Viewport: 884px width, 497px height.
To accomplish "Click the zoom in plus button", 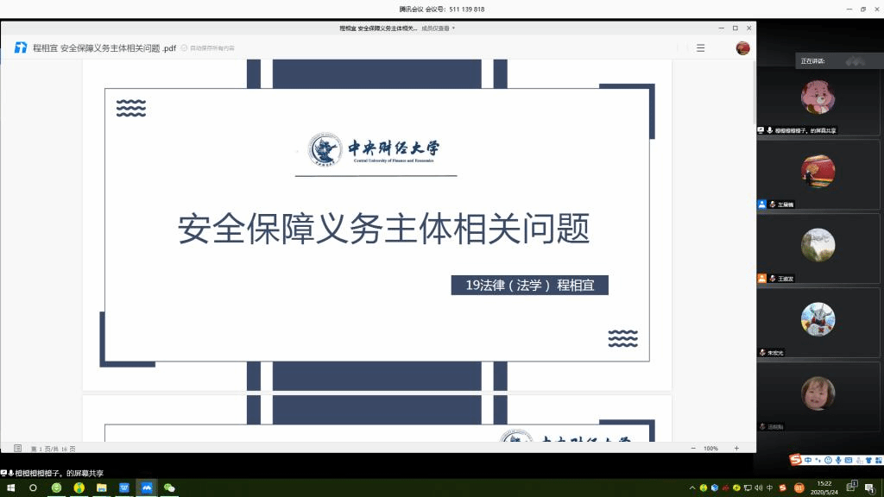I will pos(736,448).
